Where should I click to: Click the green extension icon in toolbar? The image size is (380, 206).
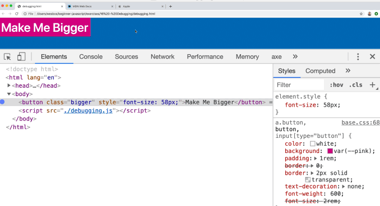click(376, 14)
